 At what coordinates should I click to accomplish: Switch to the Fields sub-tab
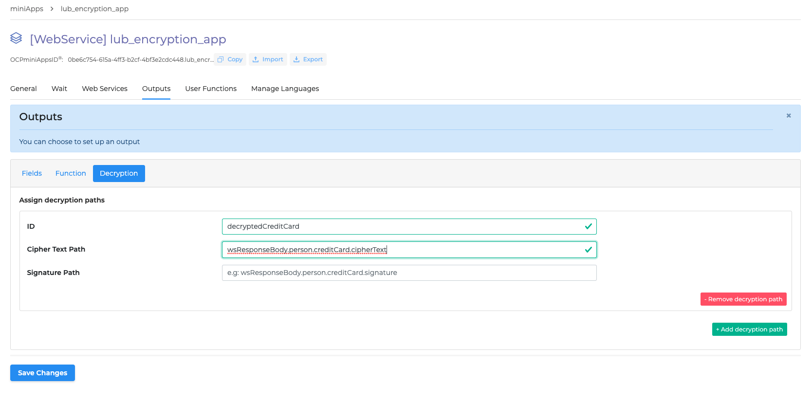(x=32, y=173)
